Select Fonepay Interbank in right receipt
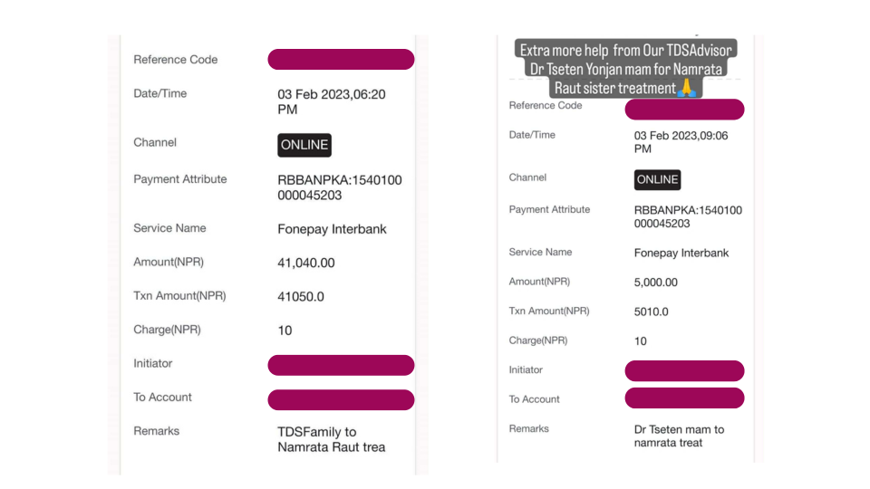This screenshot has width=870, height=489. point(681,253)
